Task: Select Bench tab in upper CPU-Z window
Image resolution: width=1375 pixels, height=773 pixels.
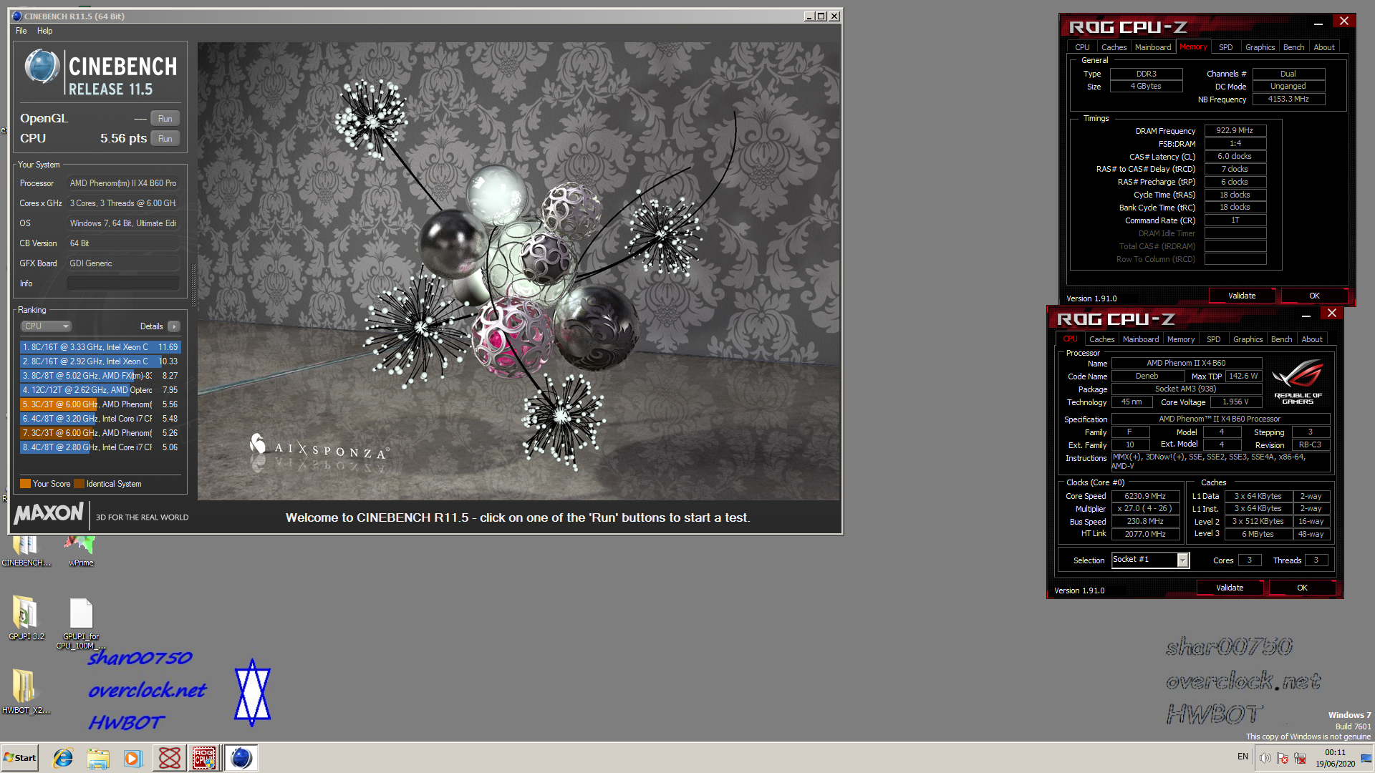Action: 1293,47
